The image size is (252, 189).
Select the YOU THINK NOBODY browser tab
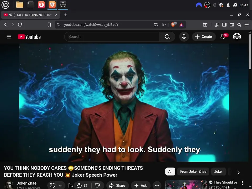[30, 15]
